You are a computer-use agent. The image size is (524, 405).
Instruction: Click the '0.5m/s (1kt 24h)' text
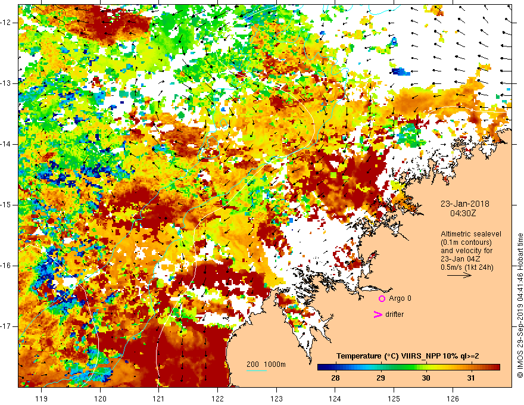467,267
